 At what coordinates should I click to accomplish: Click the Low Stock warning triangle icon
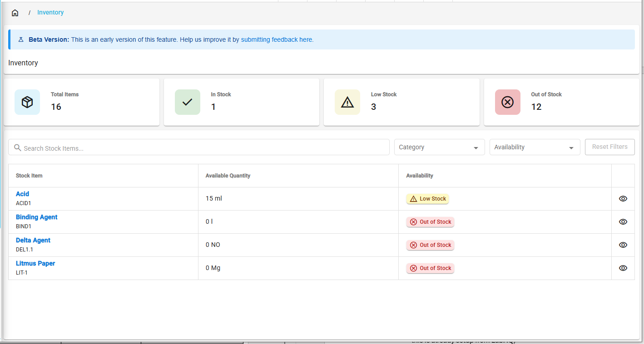coord(347,102)
